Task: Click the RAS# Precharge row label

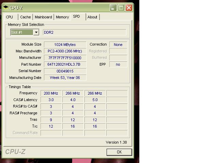Action: (24, 113)
